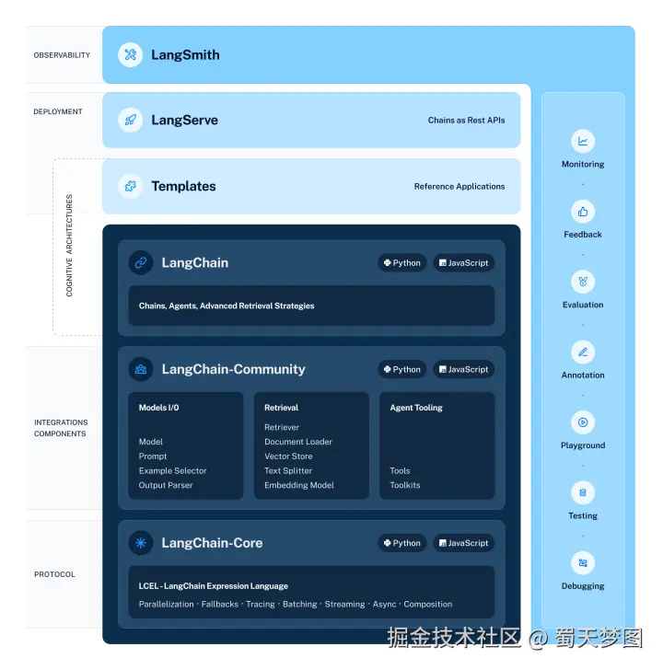Click the LangSmith tools icon

click(x=131, y=54)
